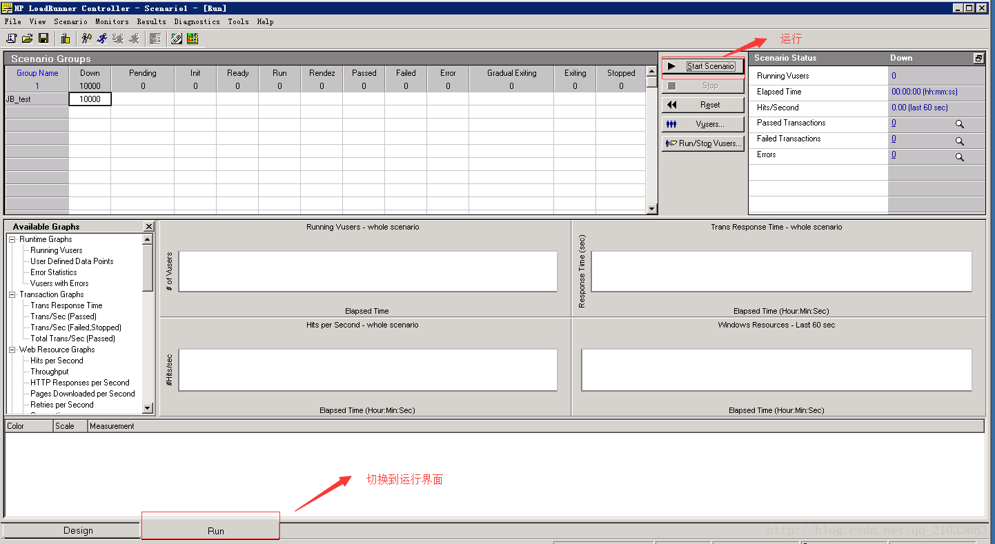This screenshot has height=544, width=995.
Task: Click the JB_test group name cell
Action: pos(37,99)
